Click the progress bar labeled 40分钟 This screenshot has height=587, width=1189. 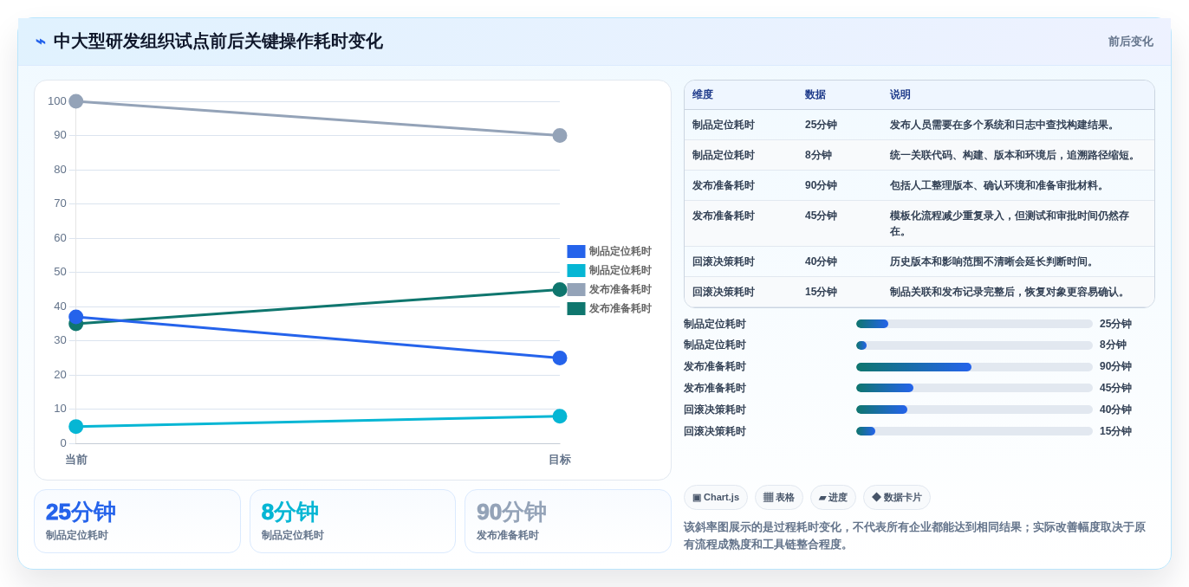pos(974,410)
